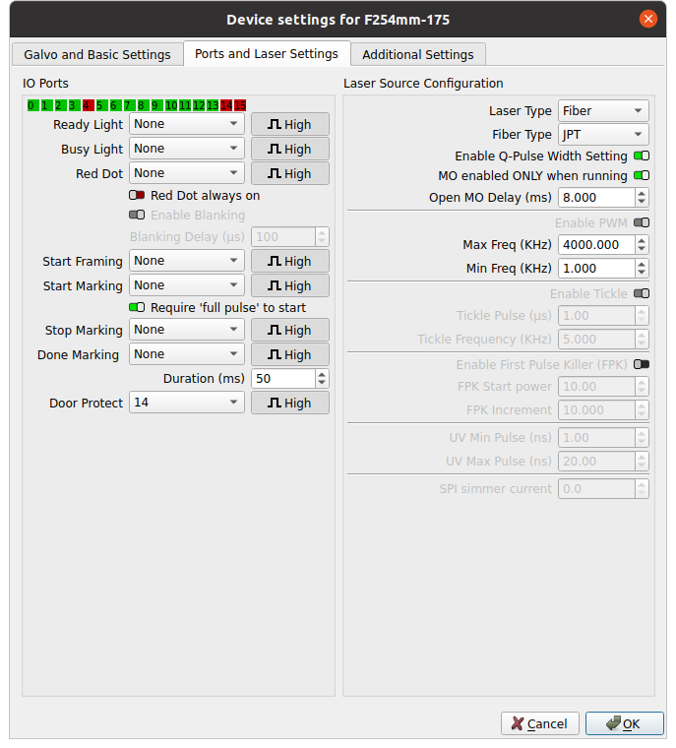
Task: Toggle Door Protect polarity High button
Action: pos(290,404)
